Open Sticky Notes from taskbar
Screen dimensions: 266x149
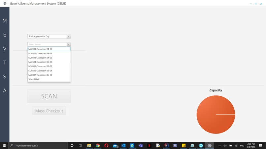[x=183, y=145]
